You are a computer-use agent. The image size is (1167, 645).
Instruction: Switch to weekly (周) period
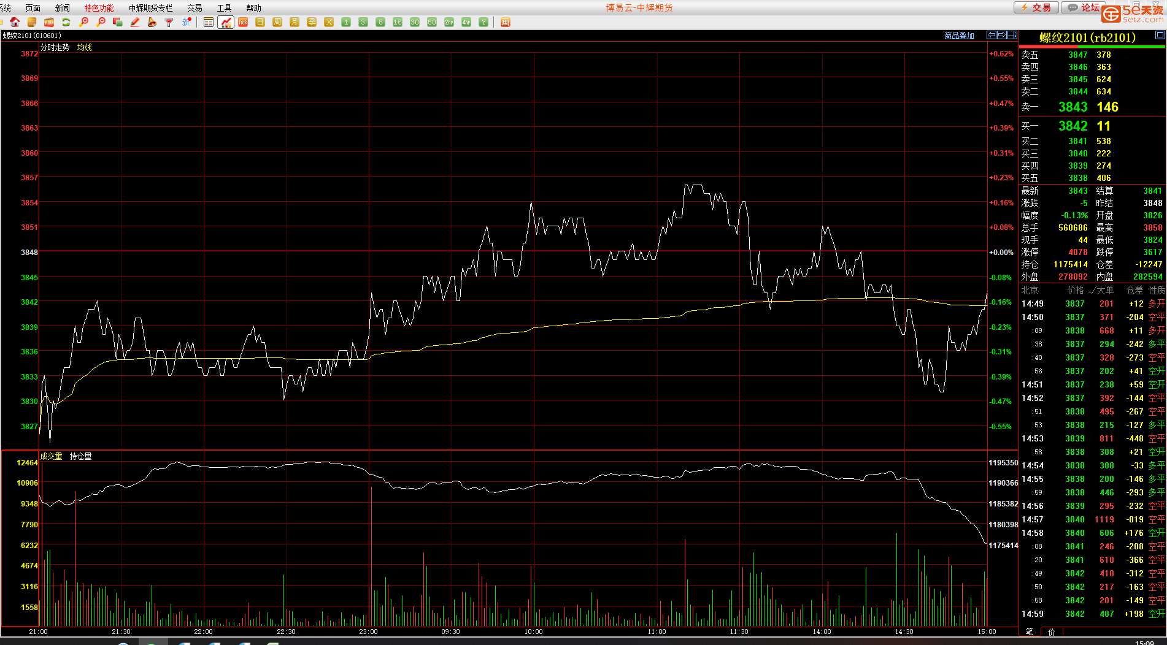(x=277, y=22)
